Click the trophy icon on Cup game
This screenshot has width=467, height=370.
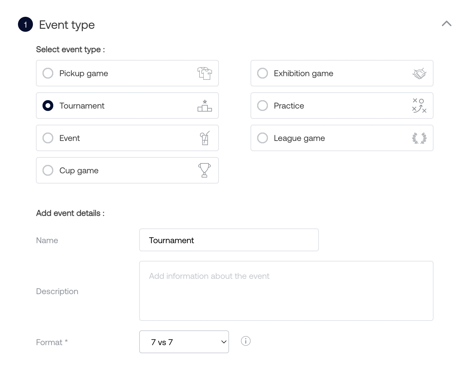click(x=204, y=170)
